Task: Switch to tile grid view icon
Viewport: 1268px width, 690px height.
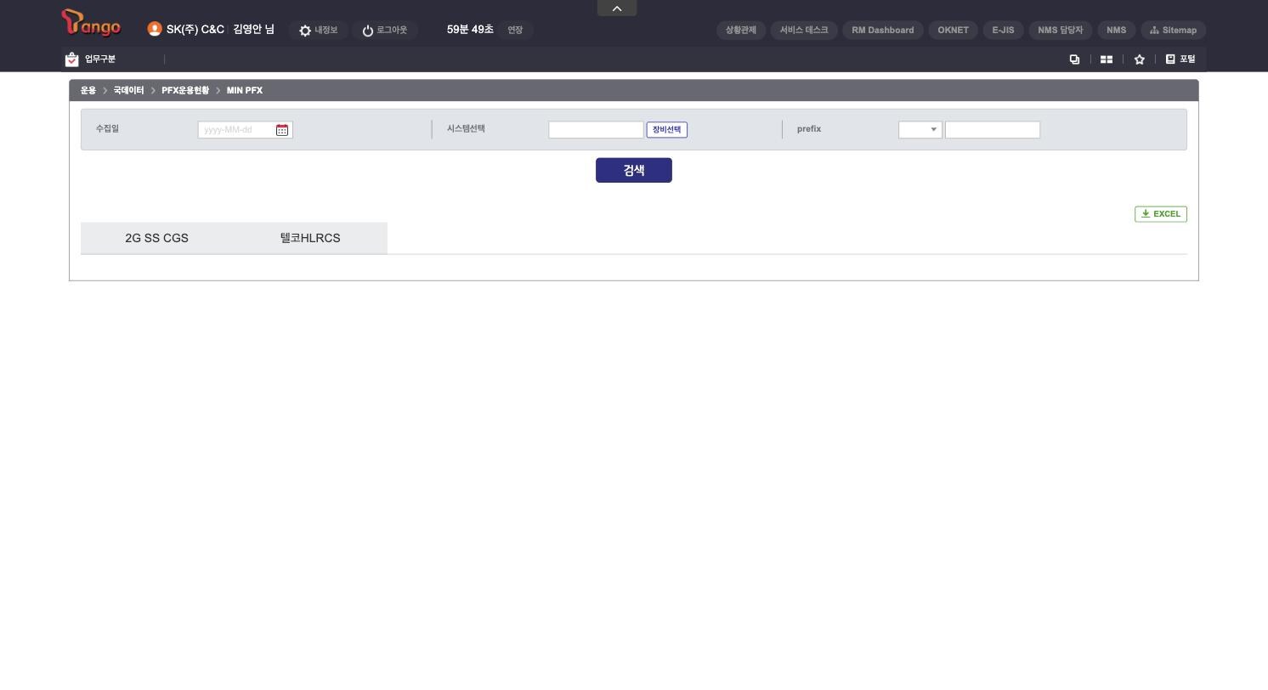Action: click(x=1107, y=59)
